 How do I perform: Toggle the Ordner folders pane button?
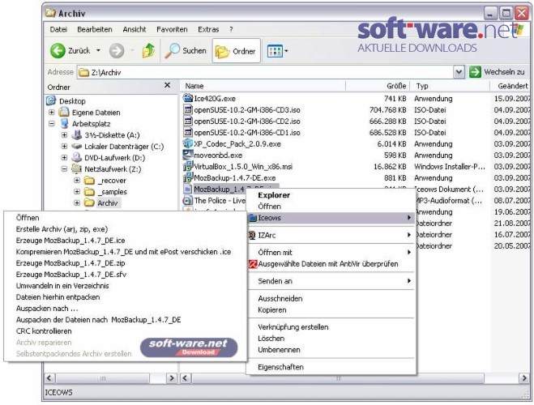pos(236,51)
